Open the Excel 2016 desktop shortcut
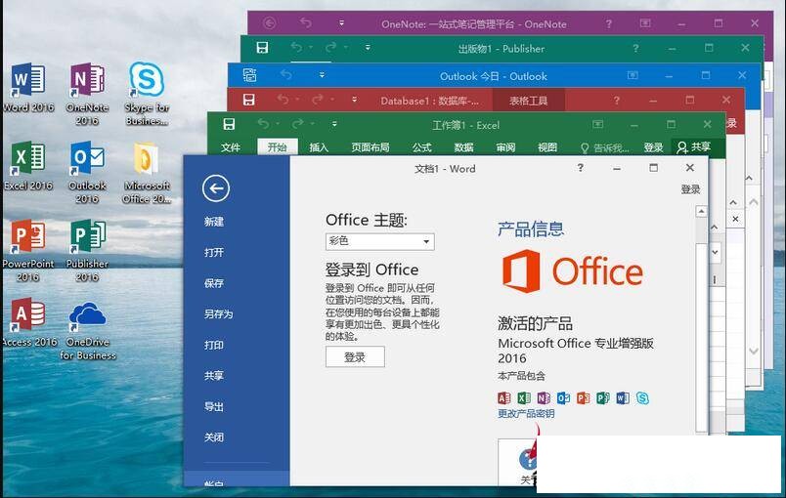The width and height of the screenshot is (786, 498). tap(28, 165)
